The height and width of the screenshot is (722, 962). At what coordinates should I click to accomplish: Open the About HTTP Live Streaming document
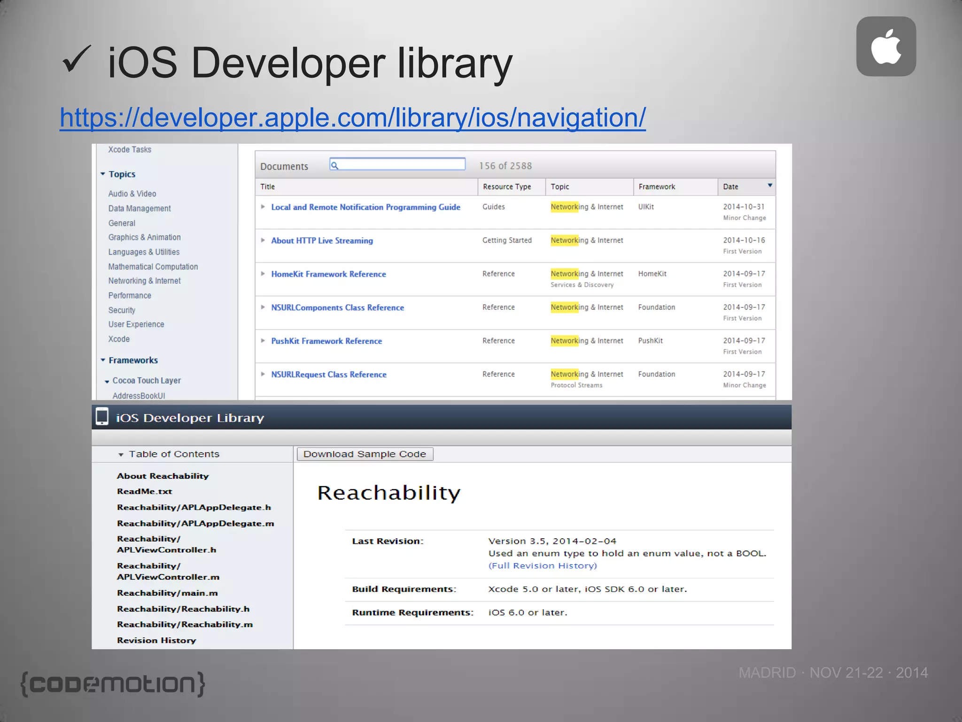point(322,241)
